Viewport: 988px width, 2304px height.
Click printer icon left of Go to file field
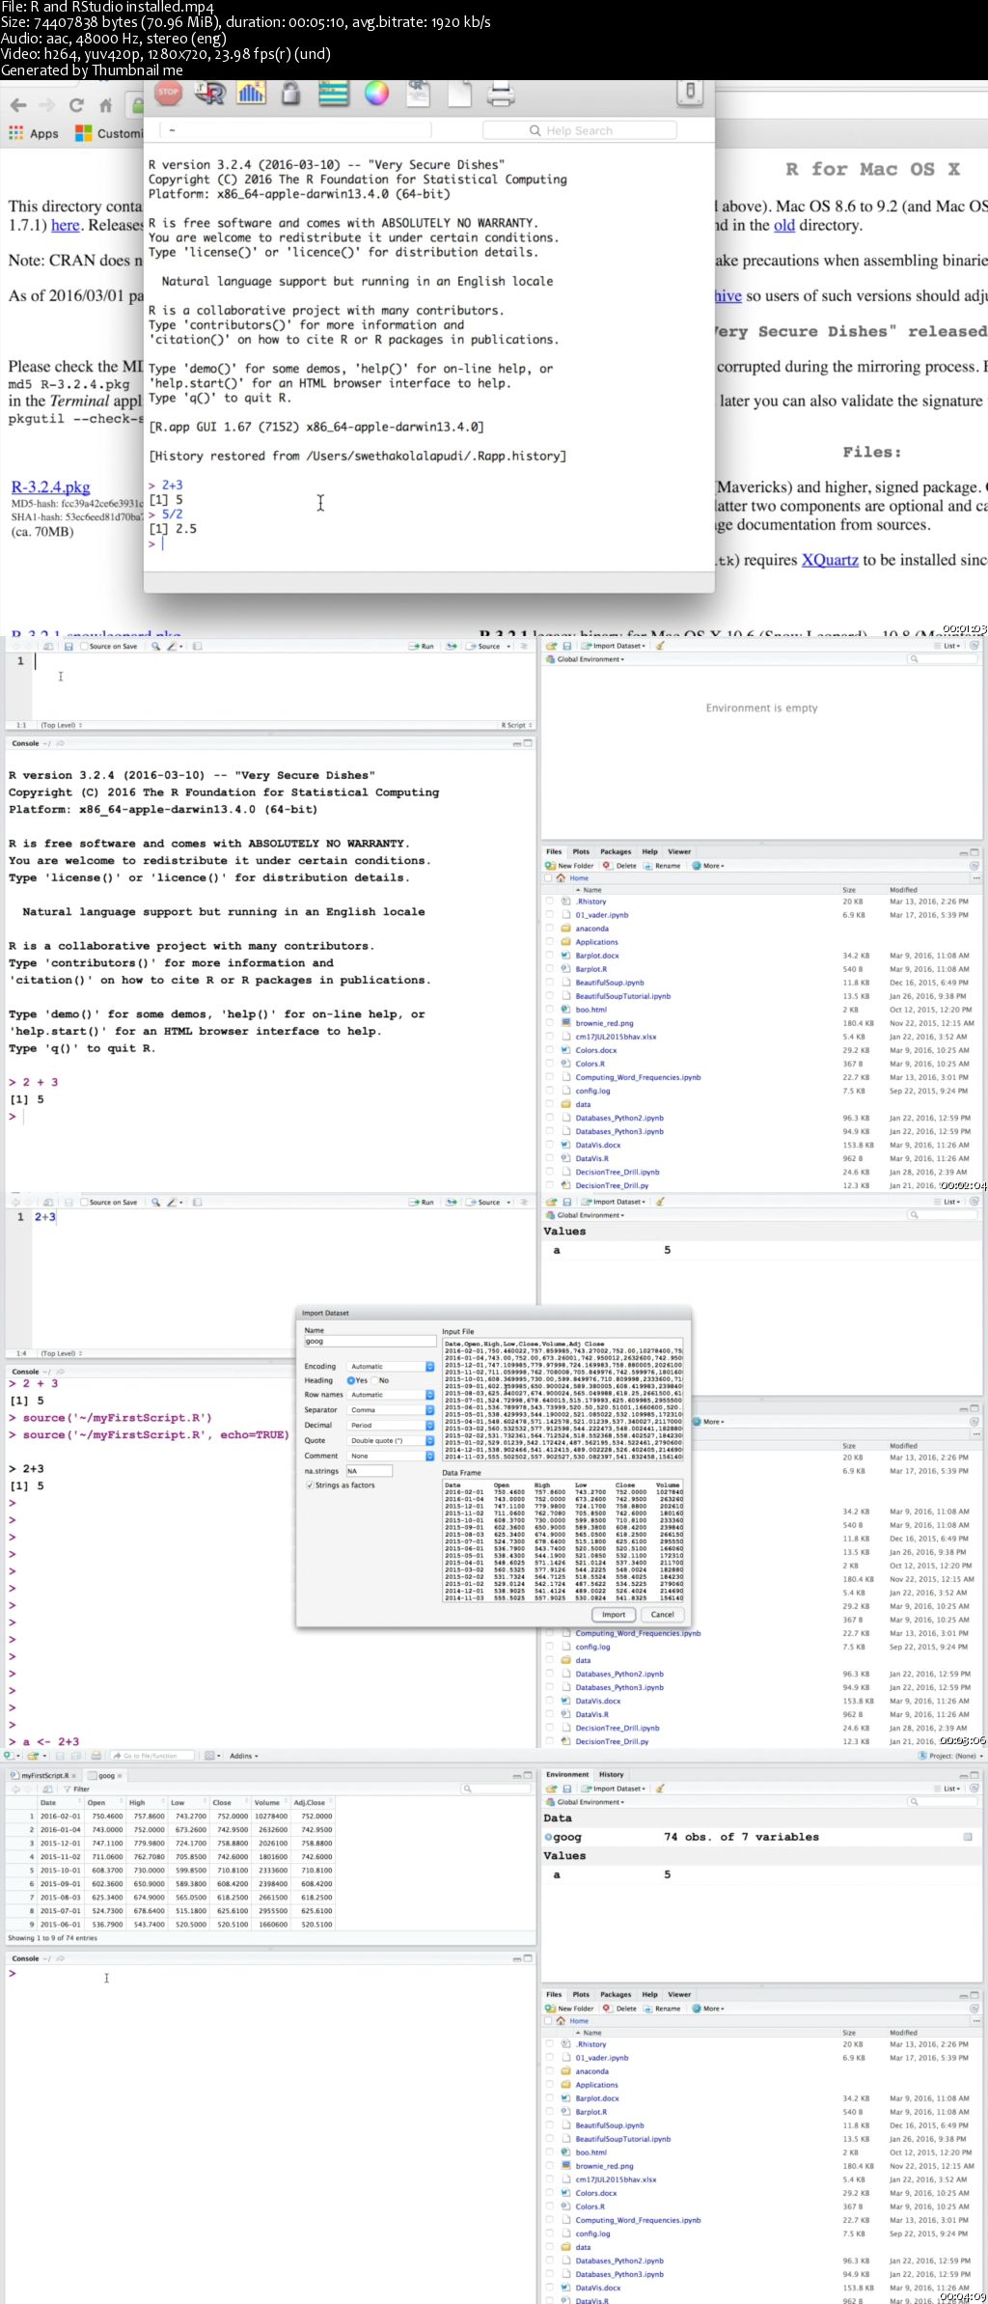[96, 1756]
